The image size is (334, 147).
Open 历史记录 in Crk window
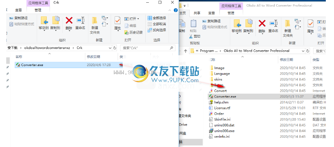[133, 33]
